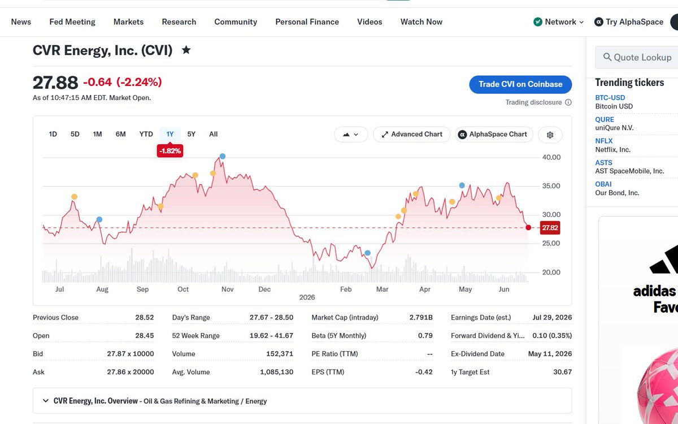Click the Ex-Dividend Date value May 11, 2026

tap(550, 354)
